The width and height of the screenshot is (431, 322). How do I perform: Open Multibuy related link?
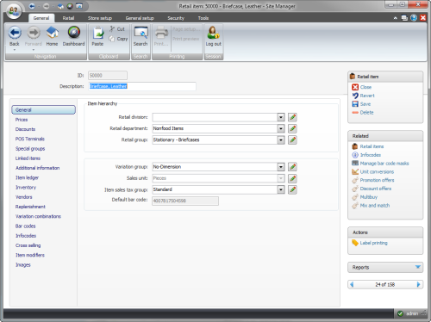369,197
